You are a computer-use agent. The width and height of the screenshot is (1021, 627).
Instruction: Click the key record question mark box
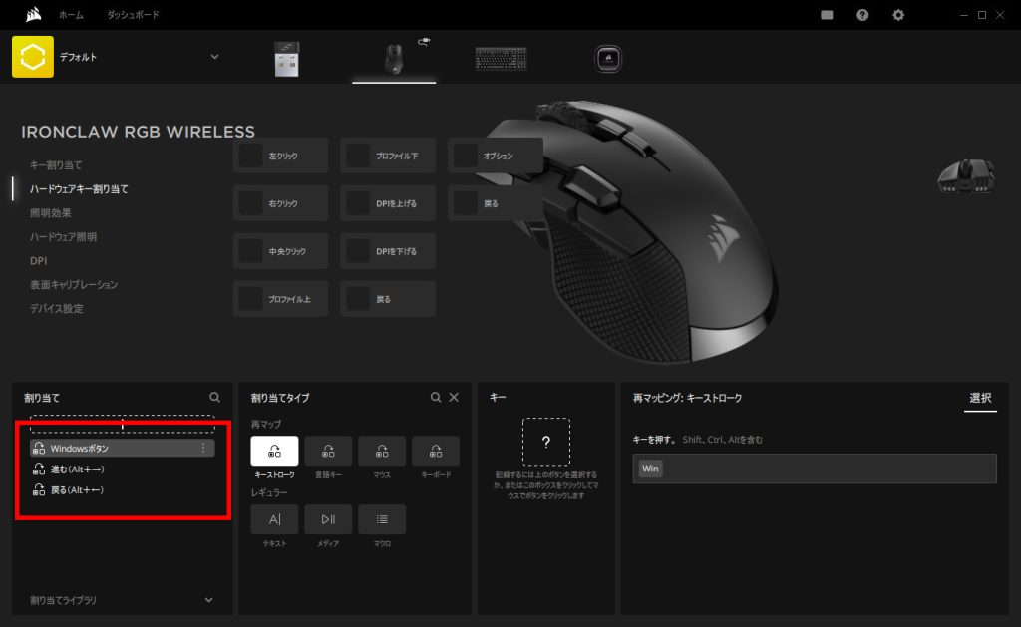[545, 442]
